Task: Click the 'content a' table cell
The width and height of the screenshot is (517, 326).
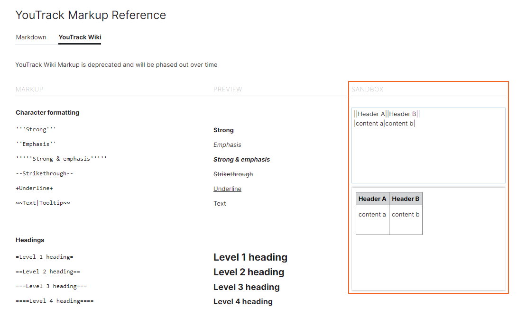Action: click(372, 215)
